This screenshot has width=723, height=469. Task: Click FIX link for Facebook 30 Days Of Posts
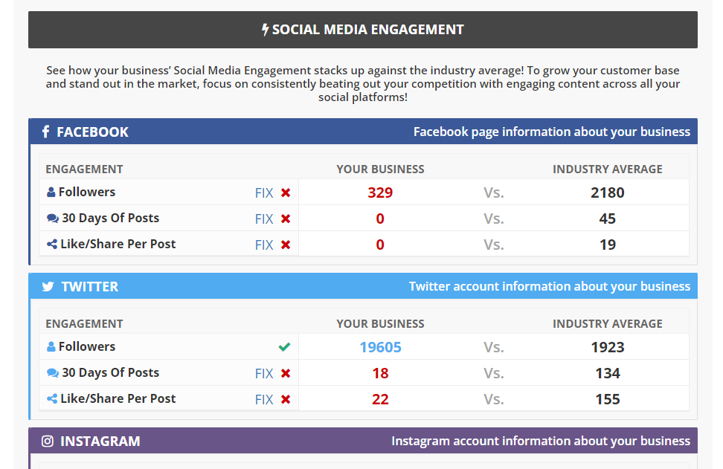(x=264, y=219)
